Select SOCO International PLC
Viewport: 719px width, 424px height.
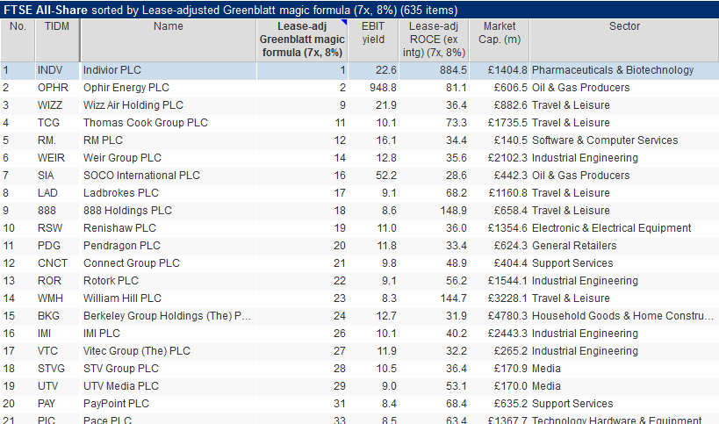[x=141, y=175]
